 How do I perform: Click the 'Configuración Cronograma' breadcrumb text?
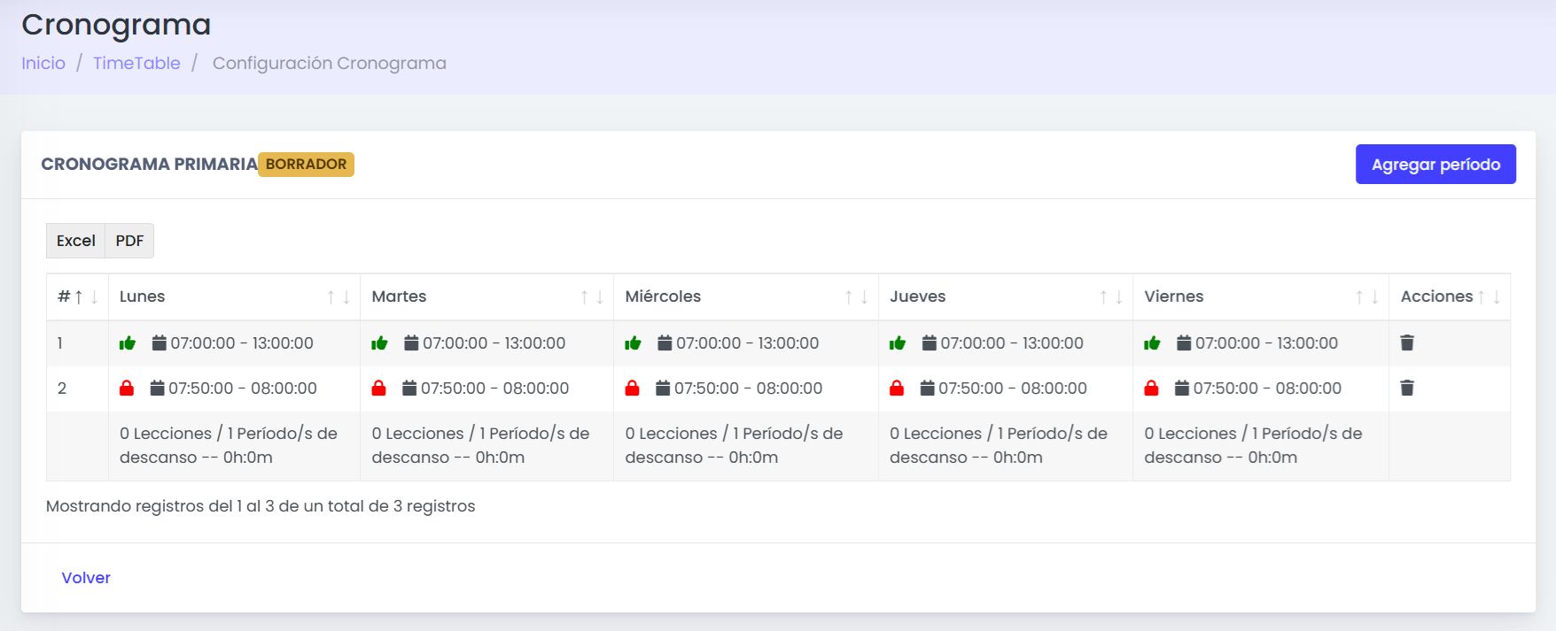(330, 63)
